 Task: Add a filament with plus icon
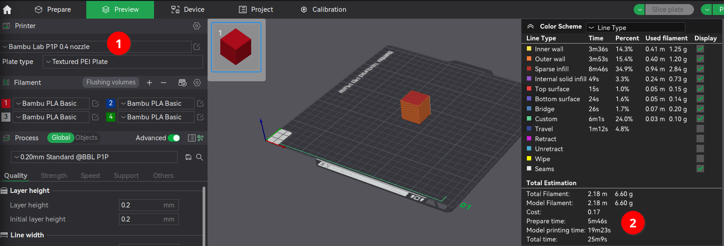(x=149, y=83)
